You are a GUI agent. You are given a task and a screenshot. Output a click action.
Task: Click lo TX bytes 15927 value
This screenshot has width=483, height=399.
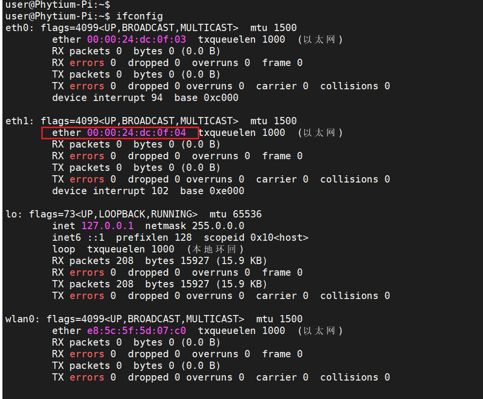pos(195,284)
